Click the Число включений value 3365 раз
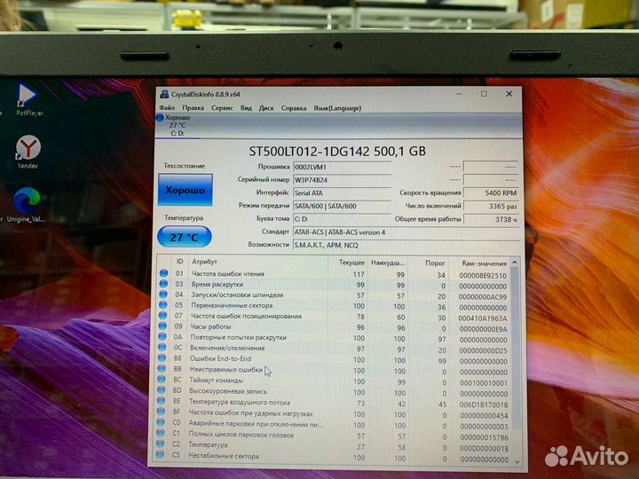This screenshot has height=479, width=639. [491, 206]
